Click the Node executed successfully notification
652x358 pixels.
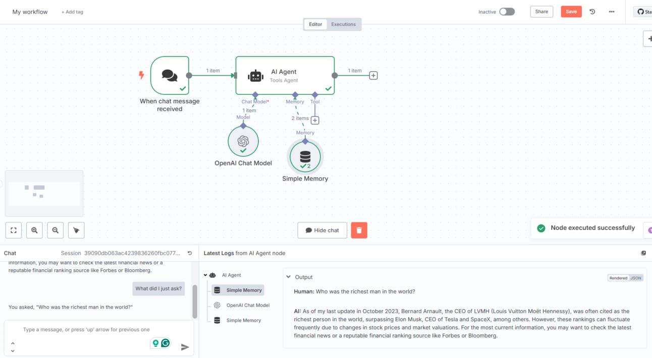[x=592, y=228]
